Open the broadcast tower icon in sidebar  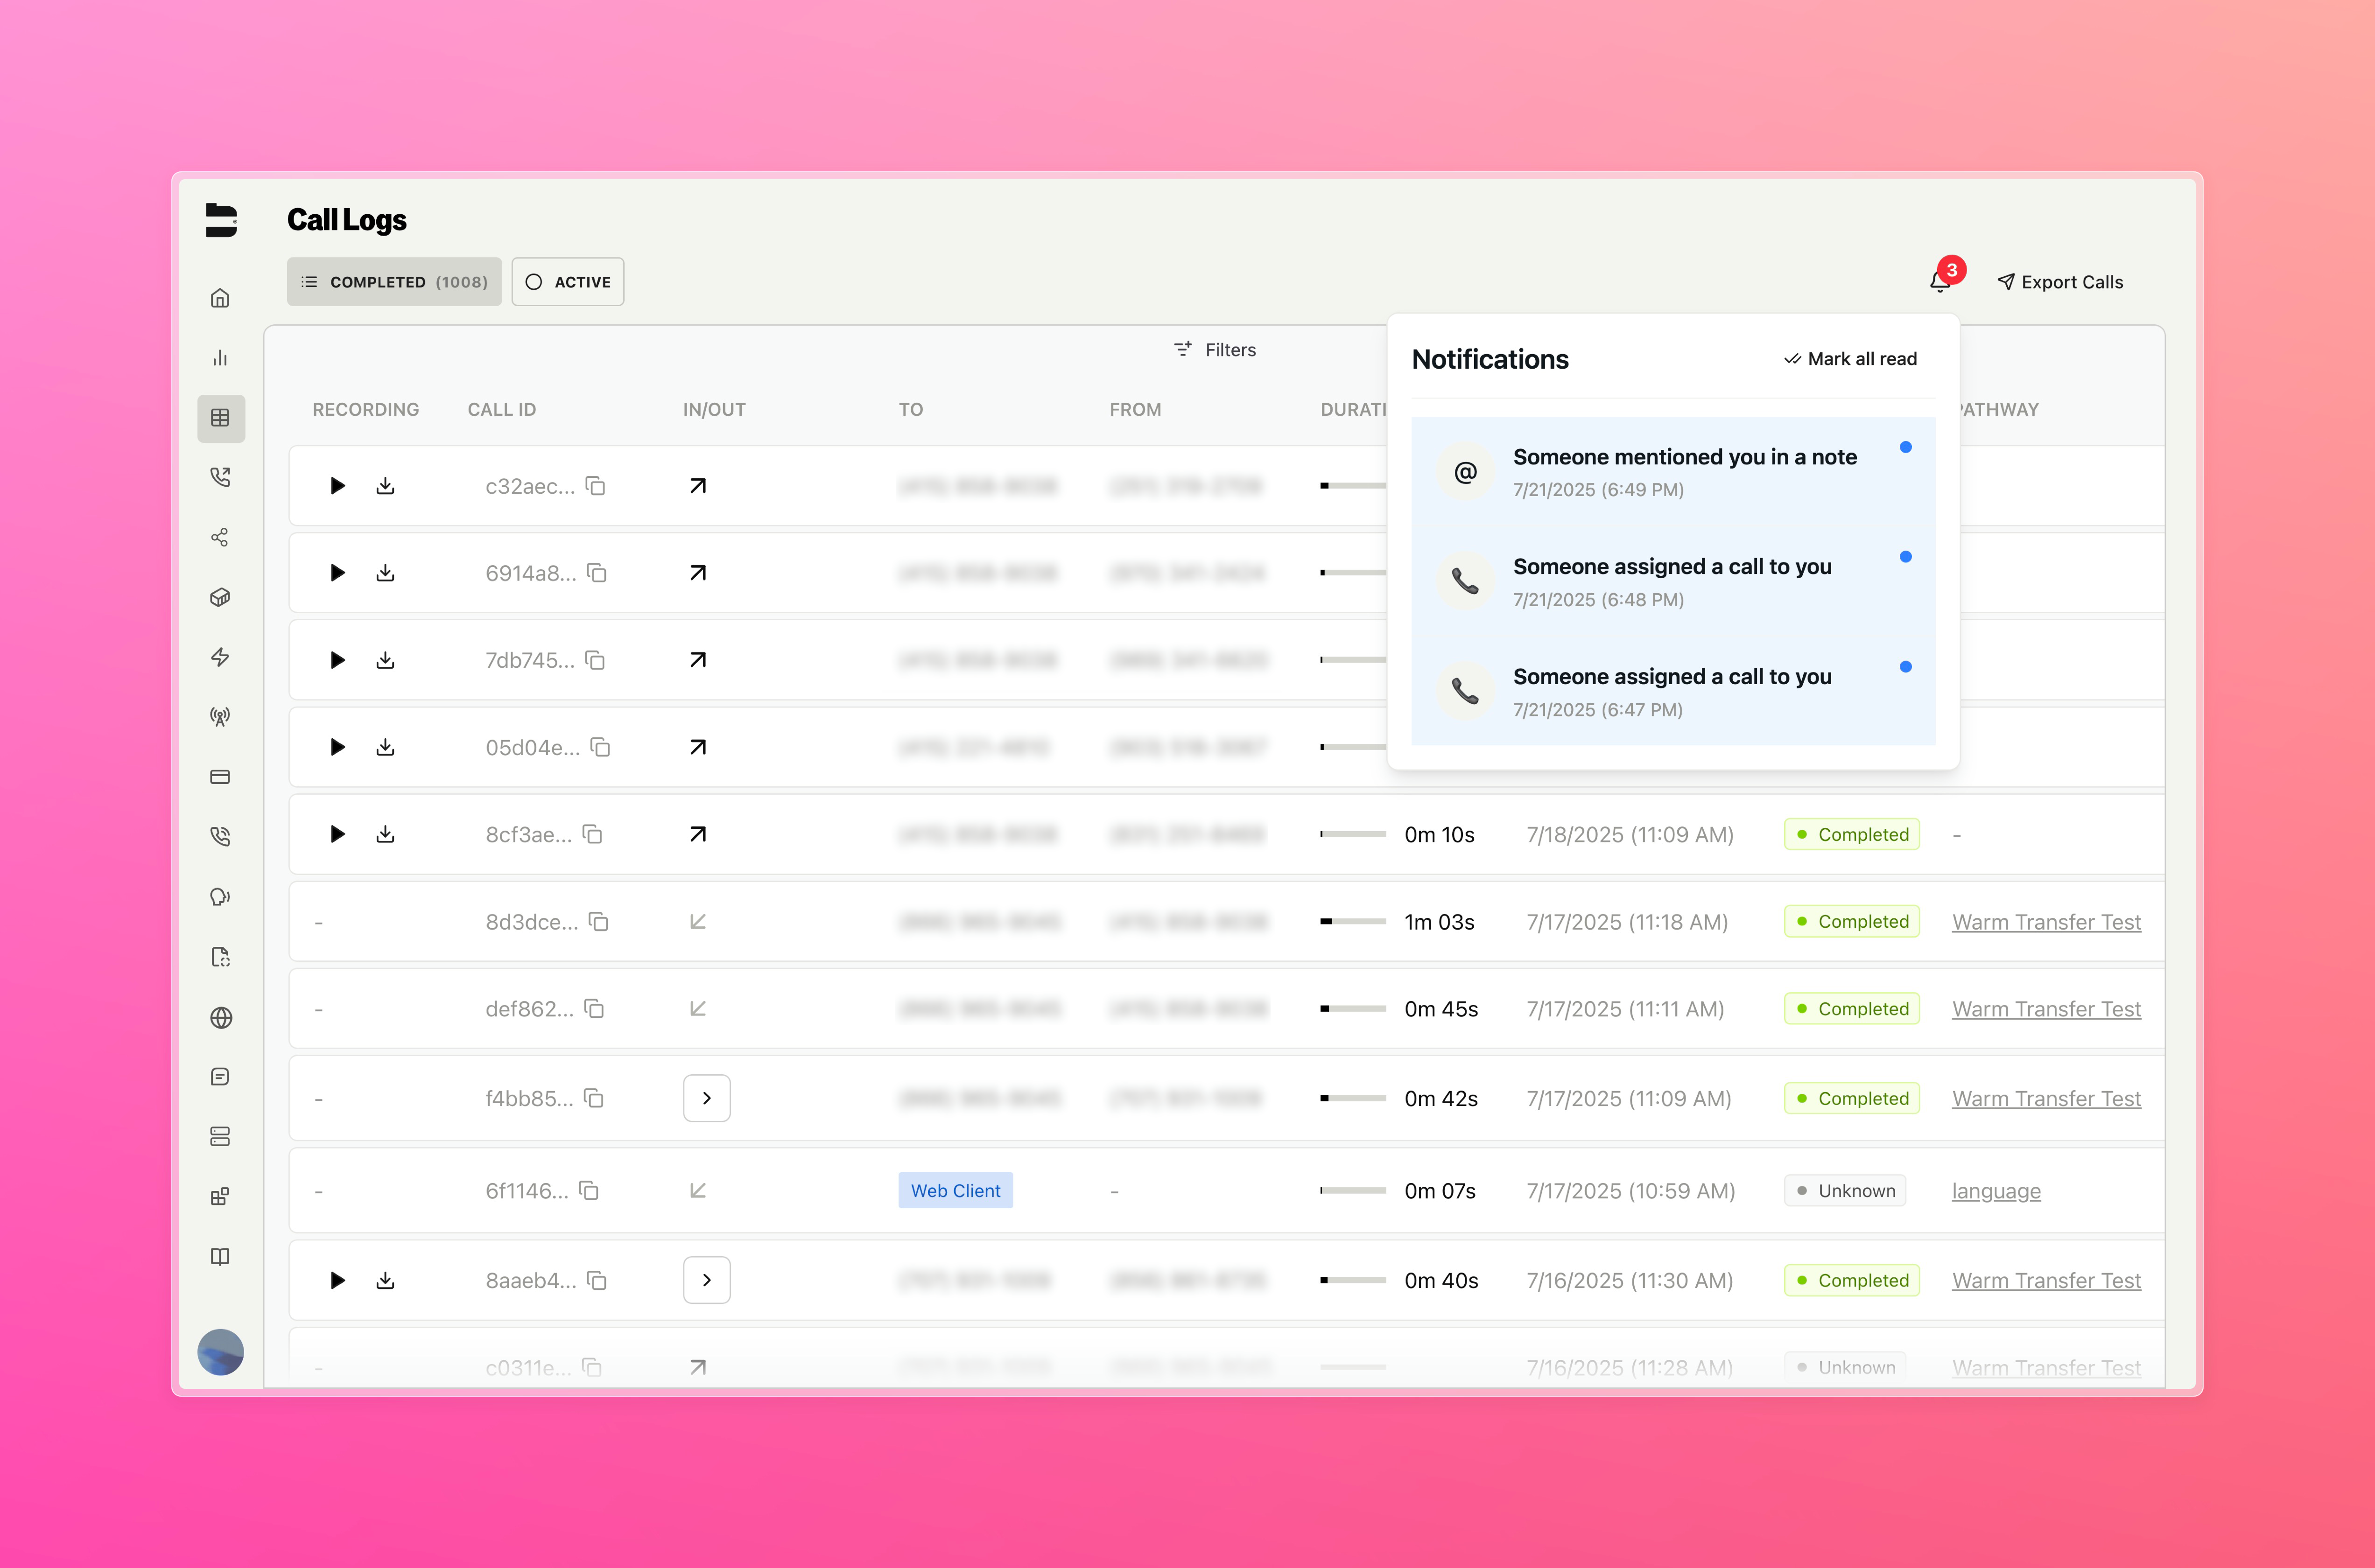(221, 716)
